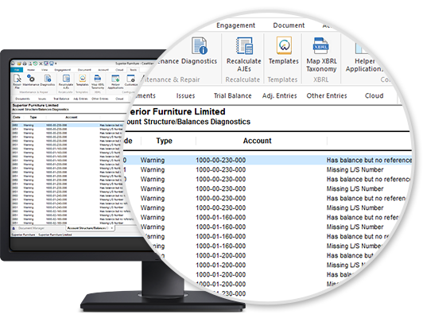This screenshot has height=318, width=423.
Task: Select the Documents tab on the monitor
Action: click(x=22, y=99)
